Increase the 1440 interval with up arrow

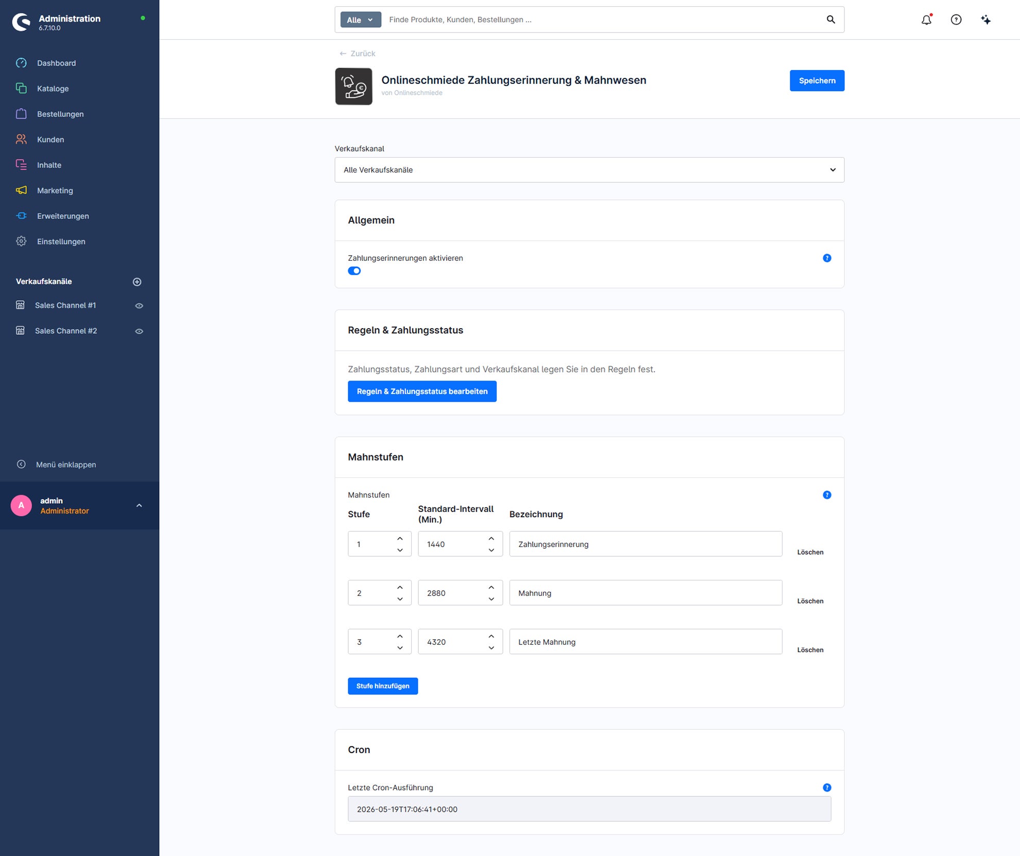[491, 538]
